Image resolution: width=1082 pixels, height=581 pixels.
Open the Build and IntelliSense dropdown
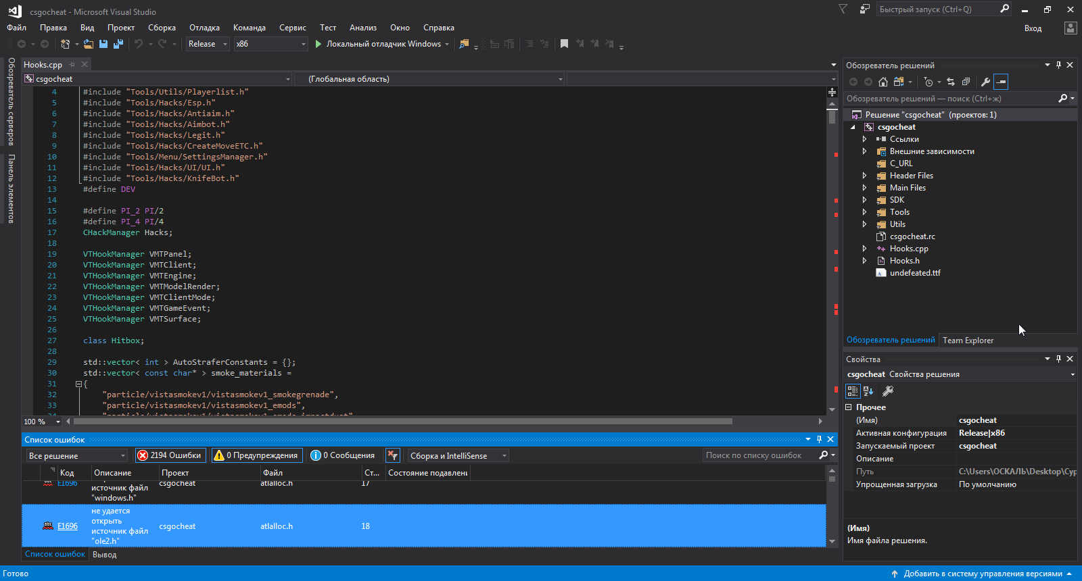tap(458, 456)
